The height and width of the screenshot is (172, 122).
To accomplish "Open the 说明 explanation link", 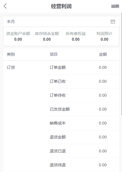I will click(115, 6).
